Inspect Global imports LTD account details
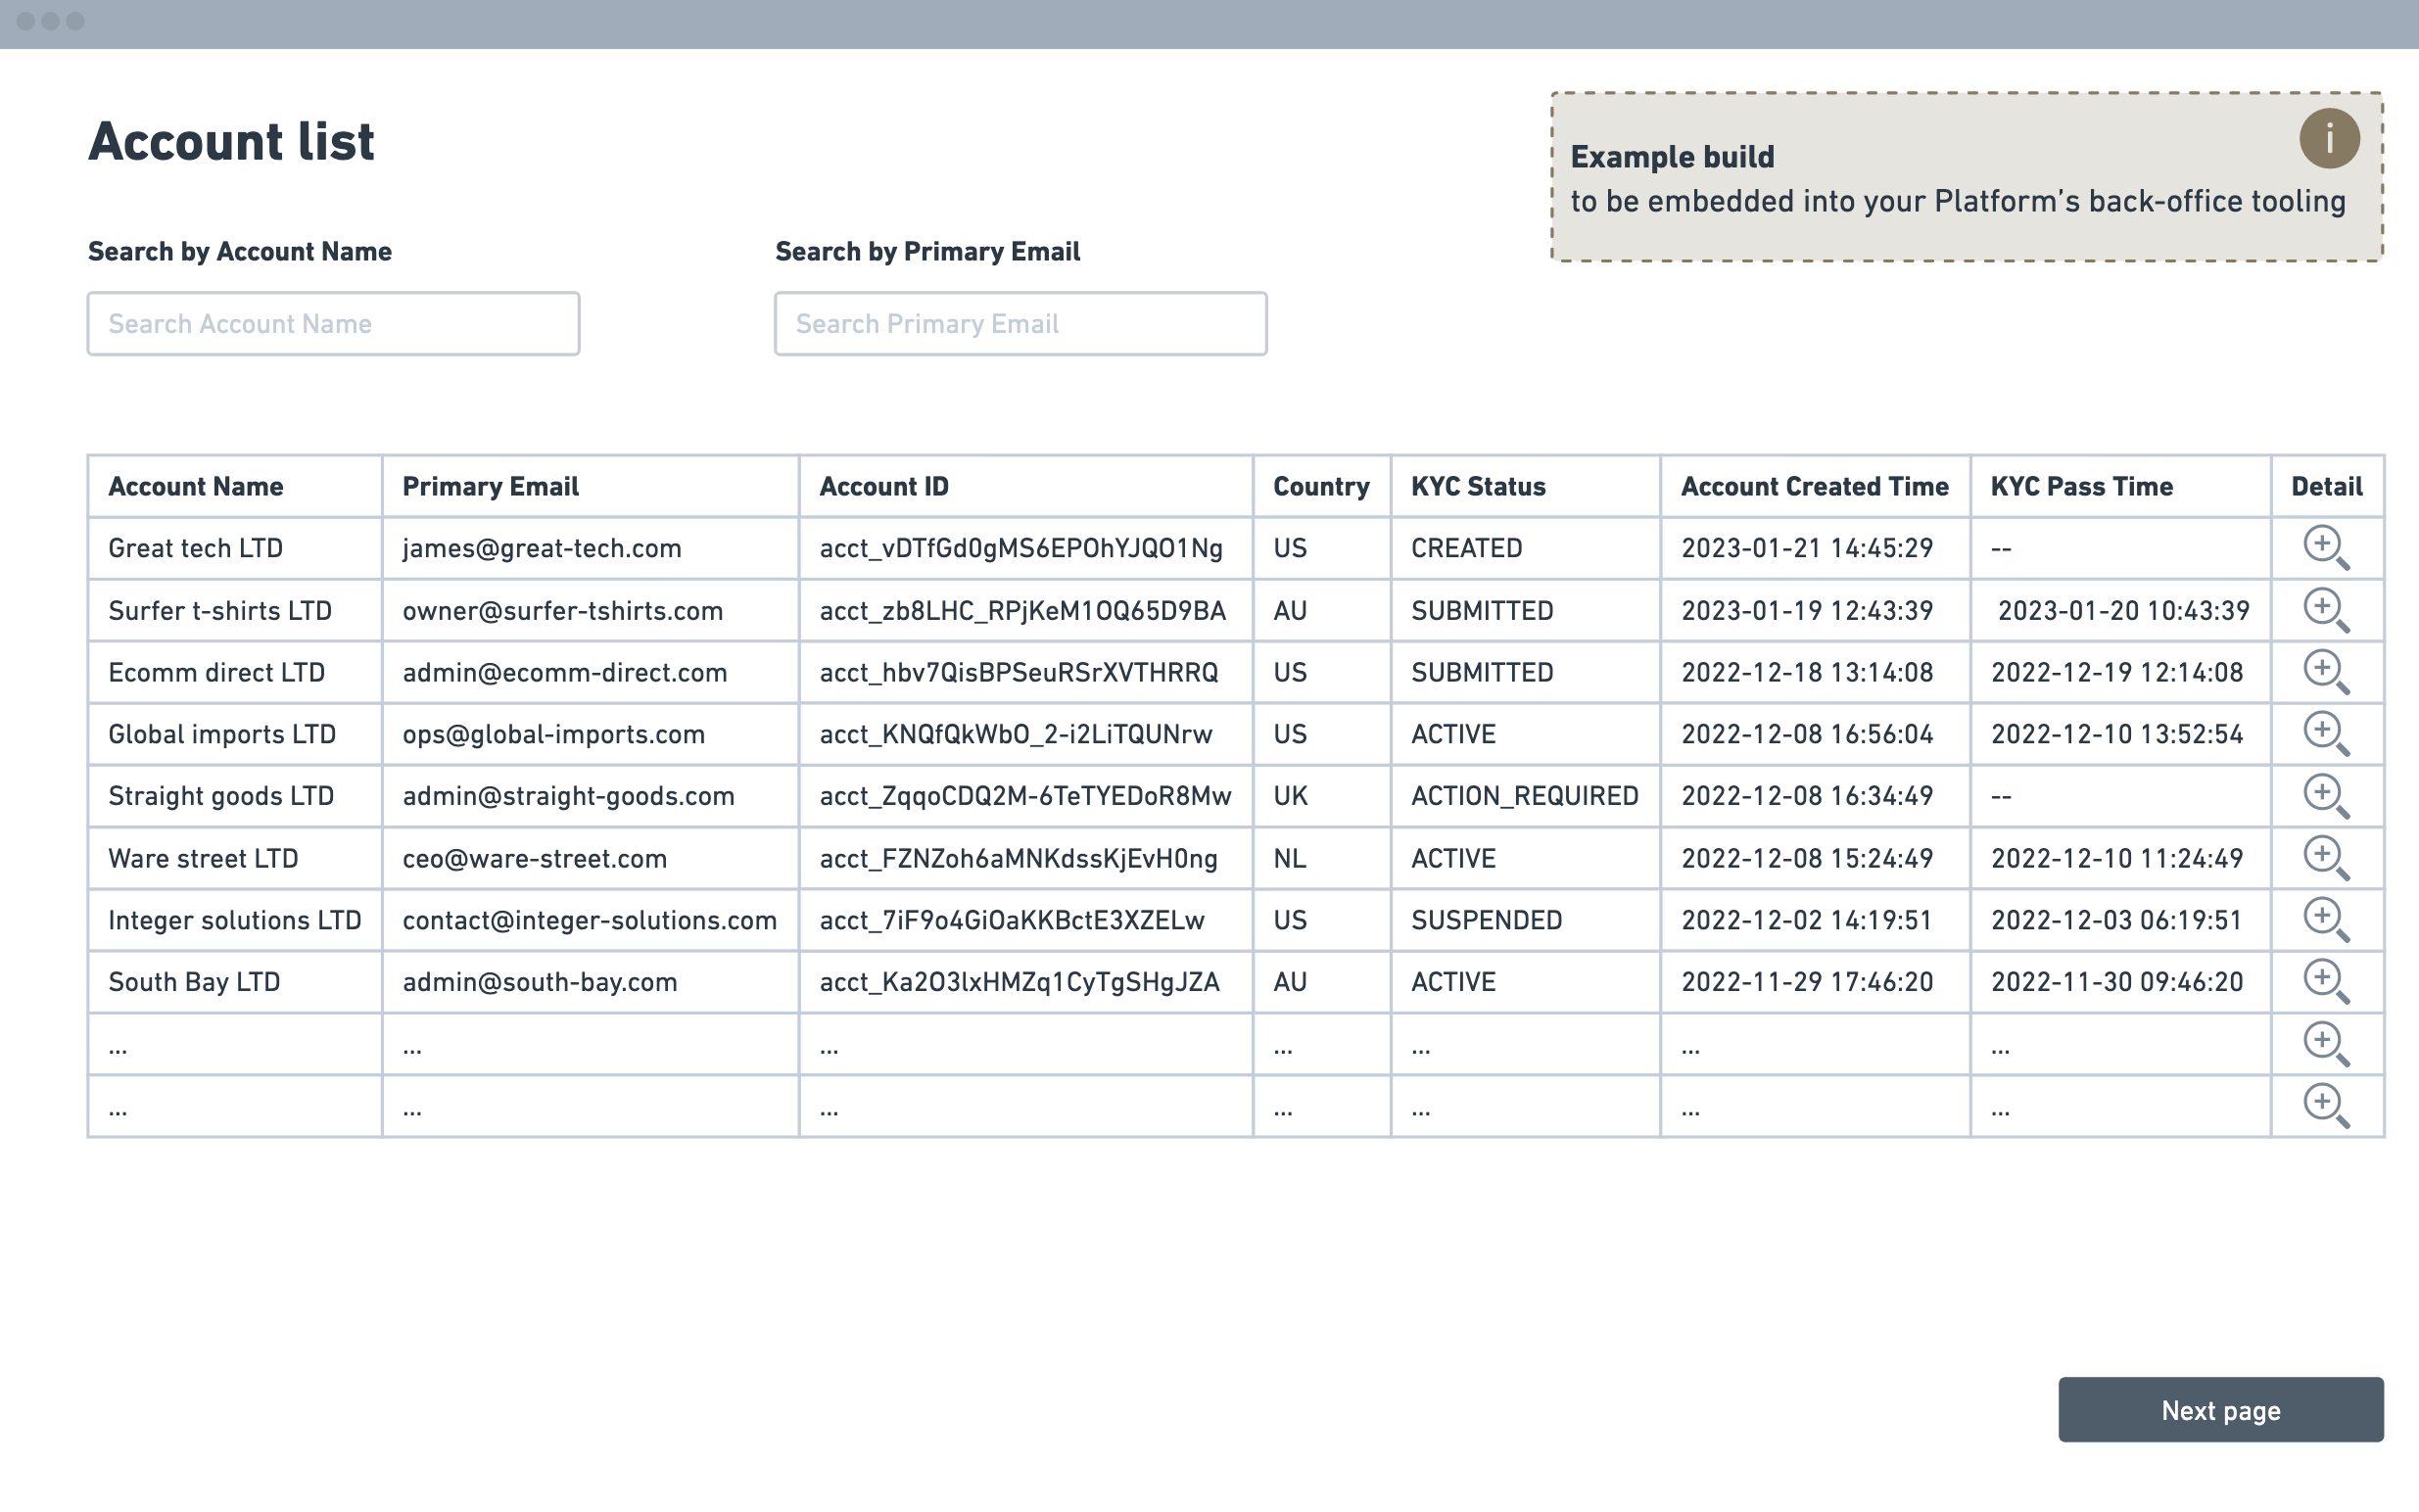 [2324, 733]
